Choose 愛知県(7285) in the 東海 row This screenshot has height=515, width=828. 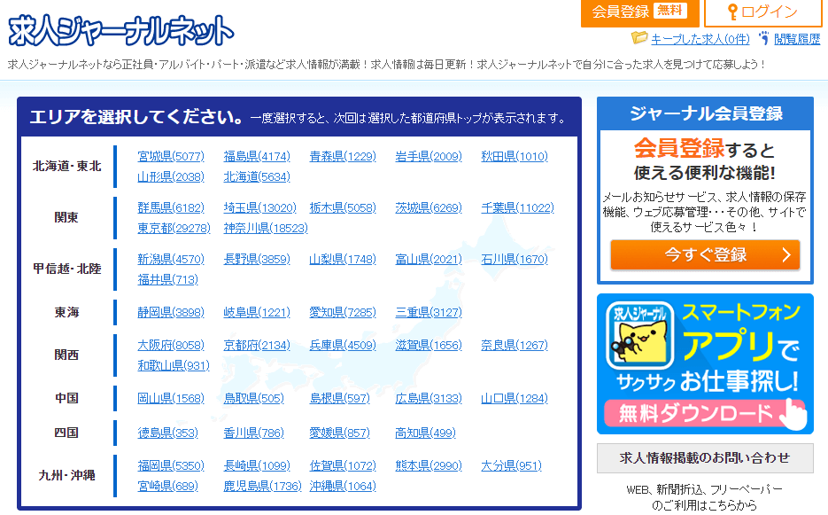[342, 313]
